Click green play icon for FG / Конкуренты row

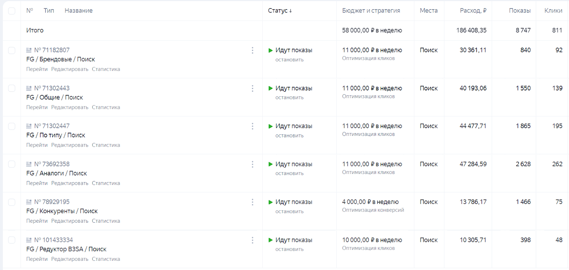click(271, 202)
